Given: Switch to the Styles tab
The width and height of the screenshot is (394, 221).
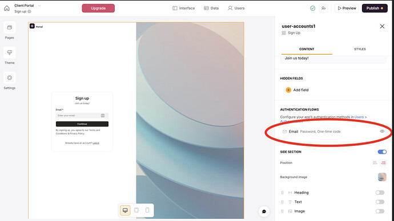Looking at the screenshot, I should 360,49.
